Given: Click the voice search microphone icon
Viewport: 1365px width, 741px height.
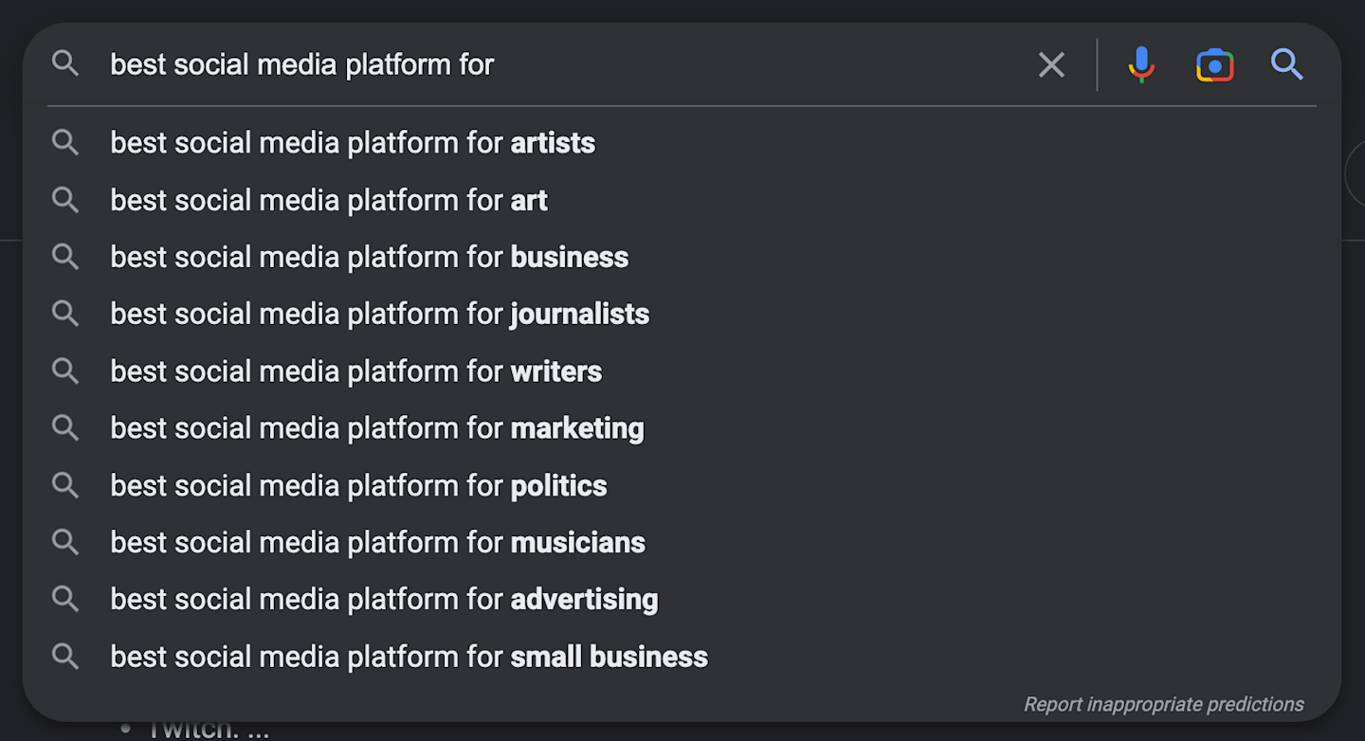Looking at the screenshot, I should click(x=1141, y=64).
